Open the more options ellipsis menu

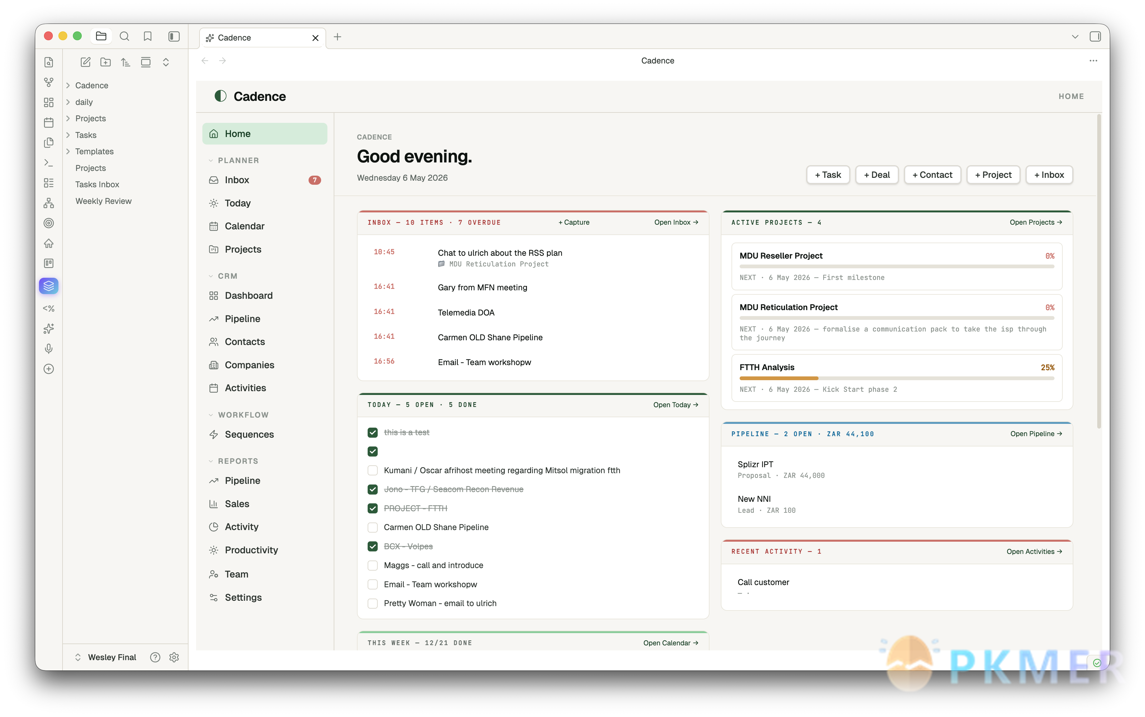tap(1093, 61)
